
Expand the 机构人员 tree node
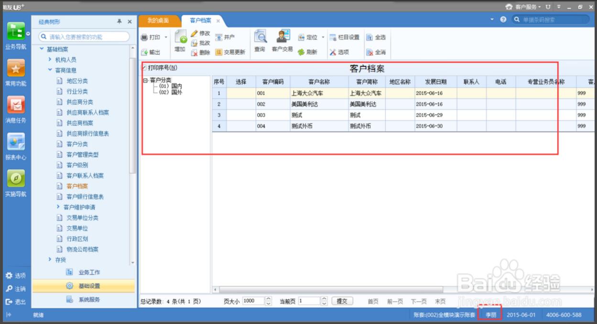[50, 60]
